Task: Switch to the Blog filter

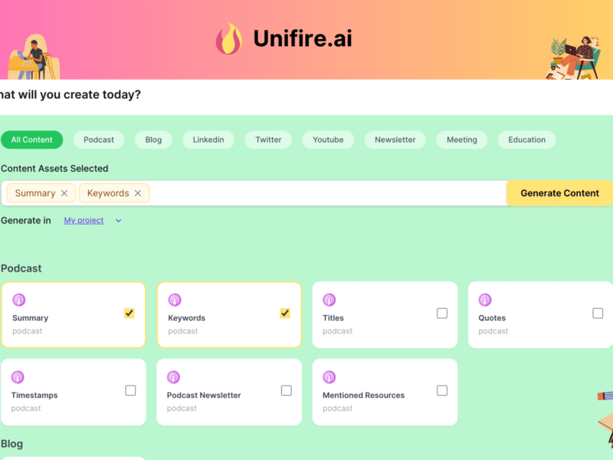Action: point(153,140)
